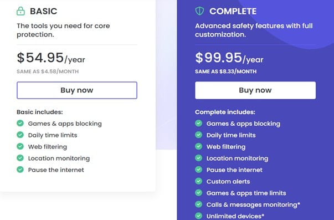Viewport: 334px width, 220px height.
Task: Click the checkmark next to Basic Games & apps blocking
Action: click(20, 123)
